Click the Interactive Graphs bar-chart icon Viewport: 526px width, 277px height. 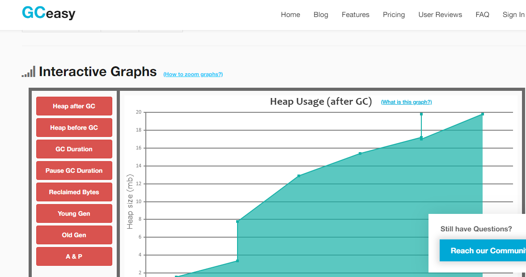29,72
